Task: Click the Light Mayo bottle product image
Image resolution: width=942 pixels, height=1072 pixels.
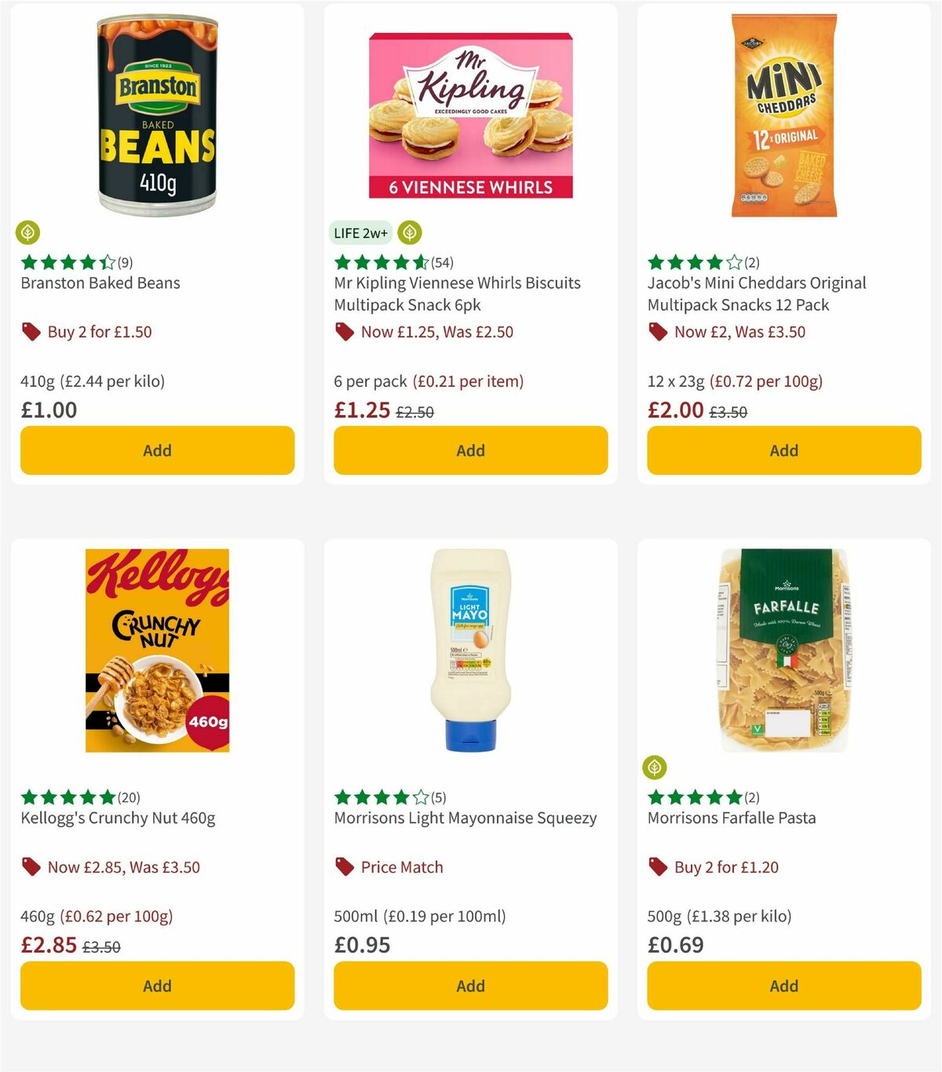Action: click(x=469, y=650)
